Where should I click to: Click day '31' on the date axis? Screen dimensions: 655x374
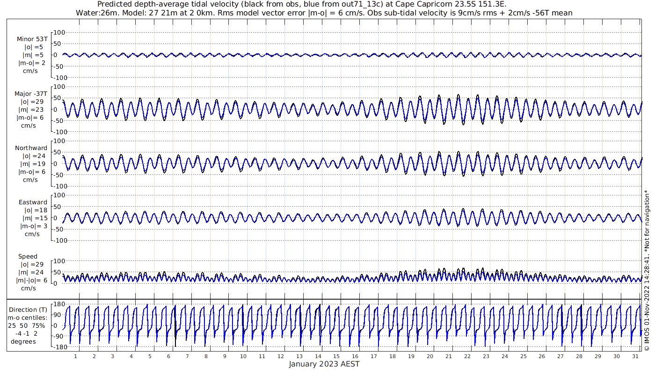click(635, 356)
